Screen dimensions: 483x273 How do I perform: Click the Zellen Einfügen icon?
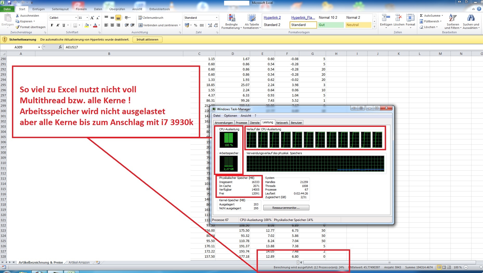click(386, 18)
